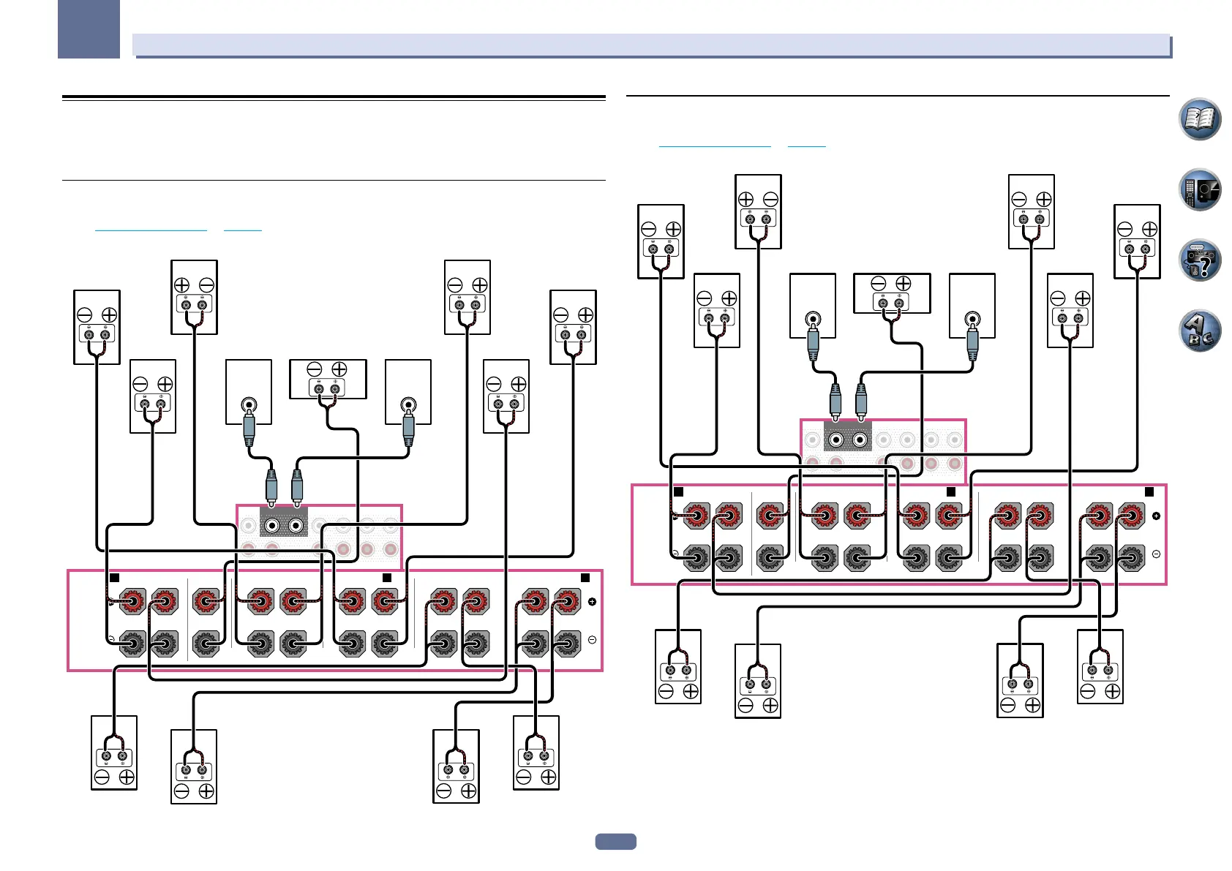Follow the longer blue link above the left diagram
The width and height of the screenshot is (1232, 871).
tap(151, 230)
